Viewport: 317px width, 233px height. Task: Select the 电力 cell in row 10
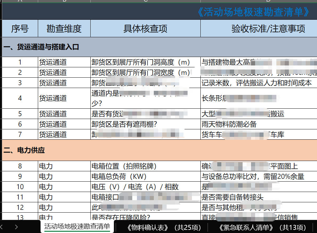click(64, 187)
